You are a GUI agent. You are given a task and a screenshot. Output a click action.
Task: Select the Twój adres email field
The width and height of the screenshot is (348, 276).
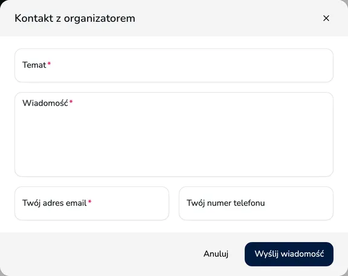coord(92,203)
